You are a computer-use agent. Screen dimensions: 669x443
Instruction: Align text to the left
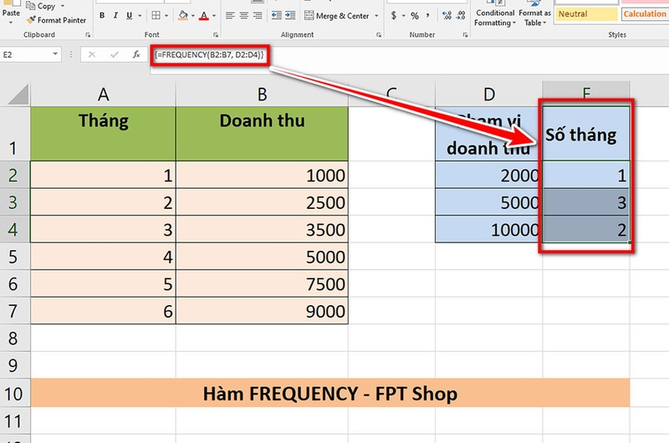point(230,16)
